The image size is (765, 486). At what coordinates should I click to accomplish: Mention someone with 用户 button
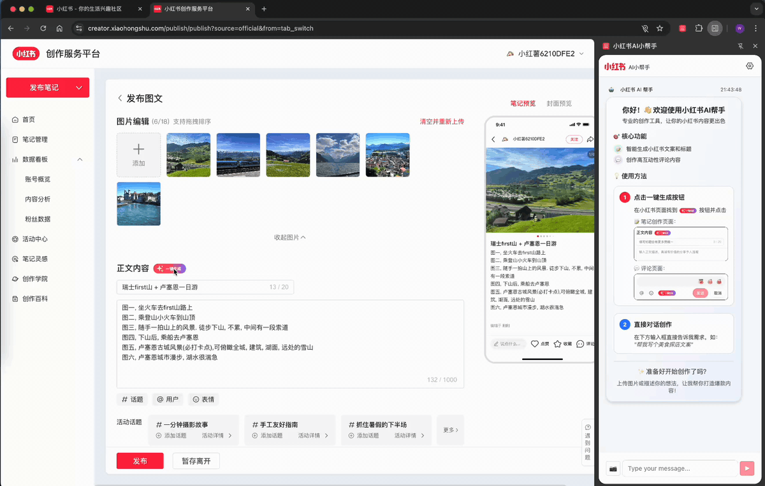click(168, 399)
